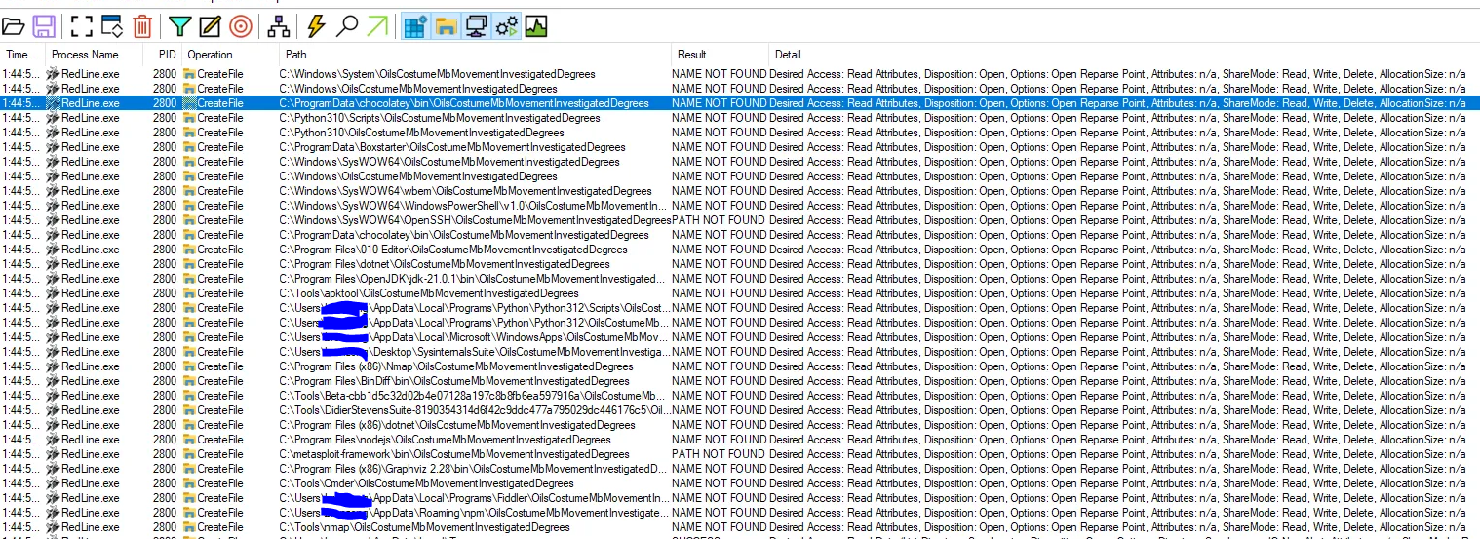Open a saved log with the Open folder icon
Screen dimensions: 1480x539
point(15,26)
